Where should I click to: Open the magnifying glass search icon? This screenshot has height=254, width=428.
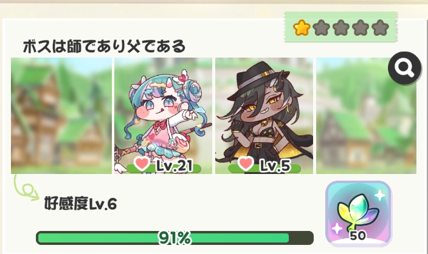click(x=404, y=68)
